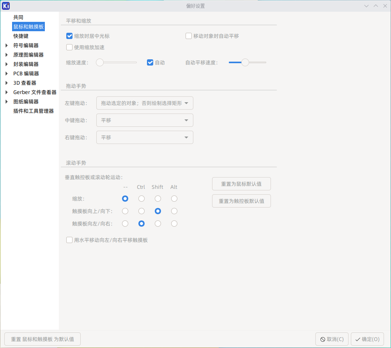Disable the 自动 zoom speed checkbox
Screen dimensions: 391x348
tap(149, 62)
